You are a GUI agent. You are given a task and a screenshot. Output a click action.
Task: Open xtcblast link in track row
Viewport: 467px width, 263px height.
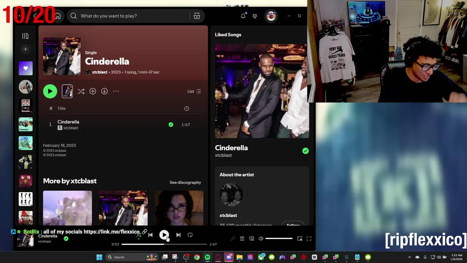[71, 128]
